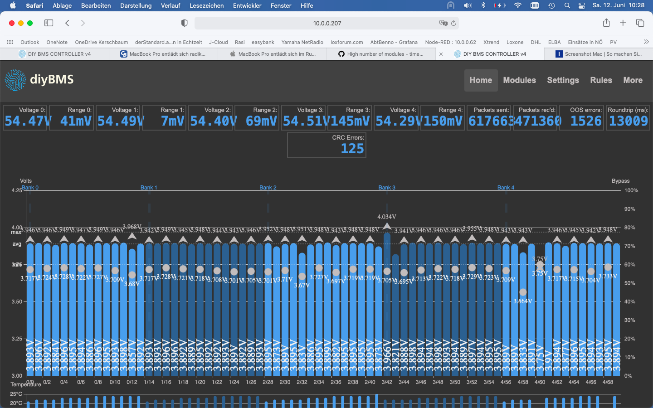The image size is (653, 408).
Task: Open a new tab with plus icon
Action: pos(623,23)
